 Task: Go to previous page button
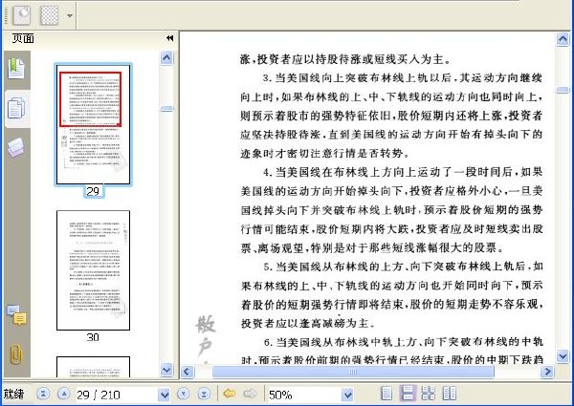tap(64, 394)
